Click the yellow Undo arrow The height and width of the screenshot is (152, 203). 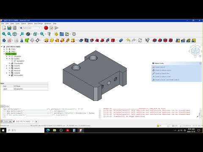click(x=128, y=41)
